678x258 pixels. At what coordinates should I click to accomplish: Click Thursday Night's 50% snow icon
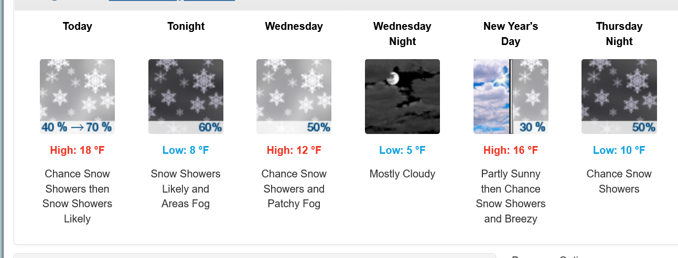pyautogui.click(x=619, y=96)
